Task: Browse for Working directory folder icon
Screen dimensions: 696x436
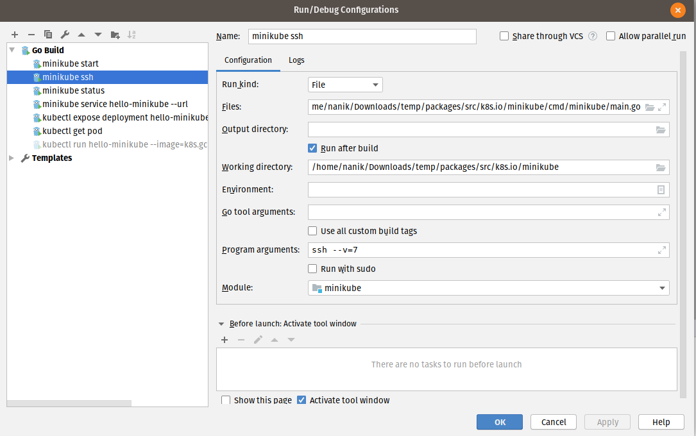Action: [661, 168]
